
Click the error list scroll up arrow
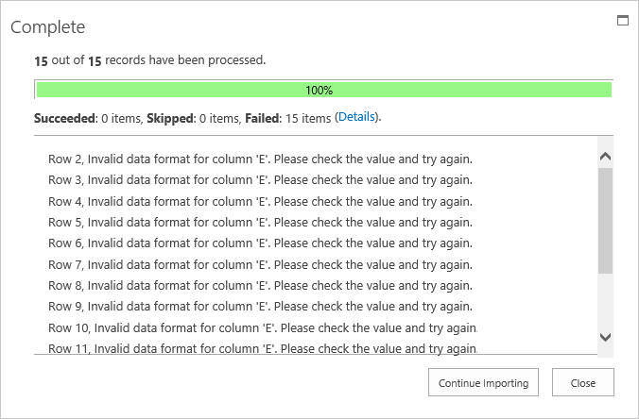[x=606, y=157]
